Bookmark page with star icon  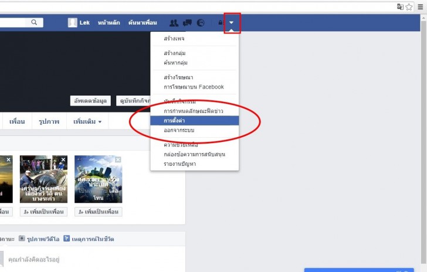409,7
